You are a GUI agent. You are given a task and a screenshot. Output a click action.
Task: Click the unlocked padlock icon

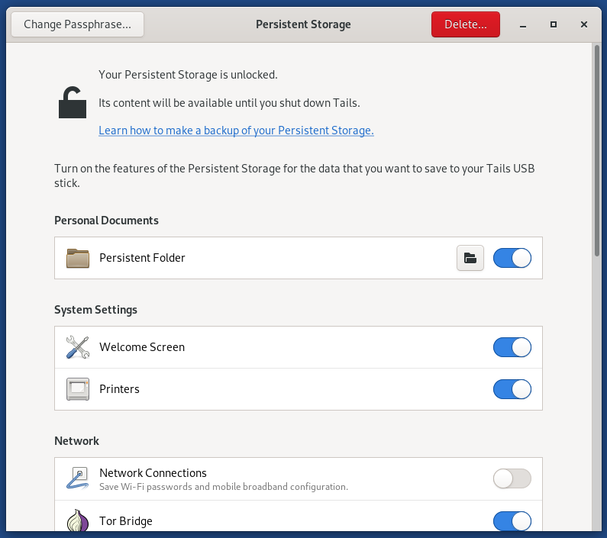click(x=73, y=102)
